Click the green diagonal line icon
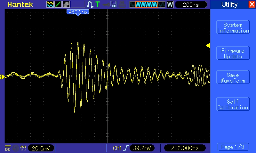Screen dimensions: 256x153 (58, 4)
